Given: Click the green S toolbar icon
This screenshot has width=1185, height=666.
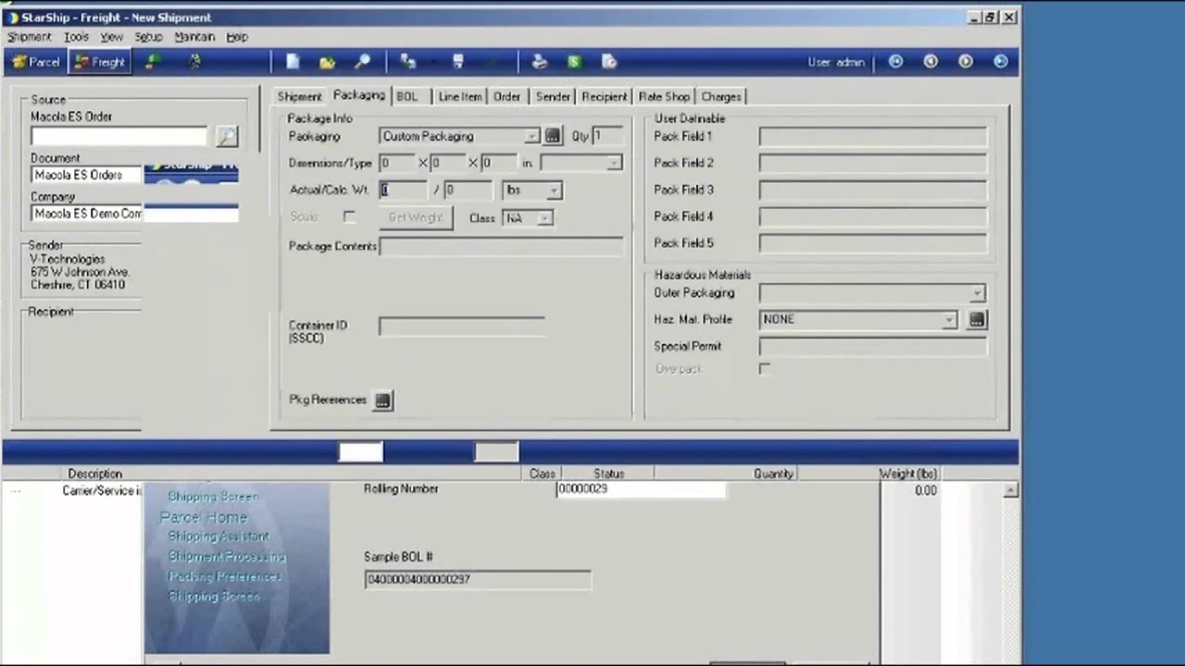Looking at the screenshot, I should [574, 62].
